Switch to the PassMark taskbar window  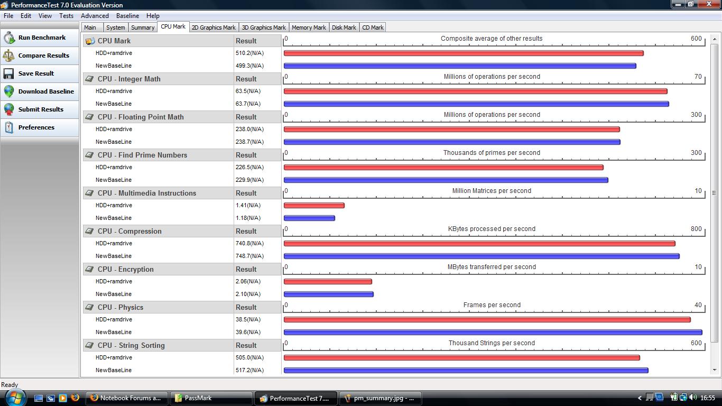coord(211,398)
